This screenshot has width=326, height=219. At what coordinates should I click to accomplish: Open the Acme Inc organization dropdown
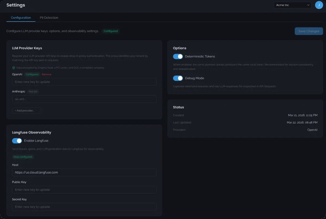coord(292,5)
